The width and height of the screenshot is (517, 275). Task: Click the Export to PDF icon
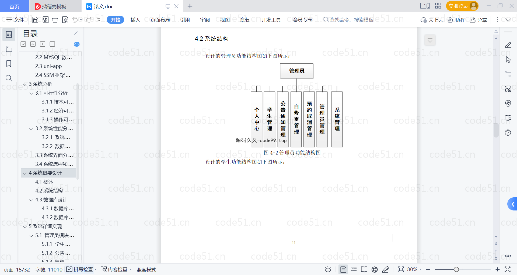(45, 20)
